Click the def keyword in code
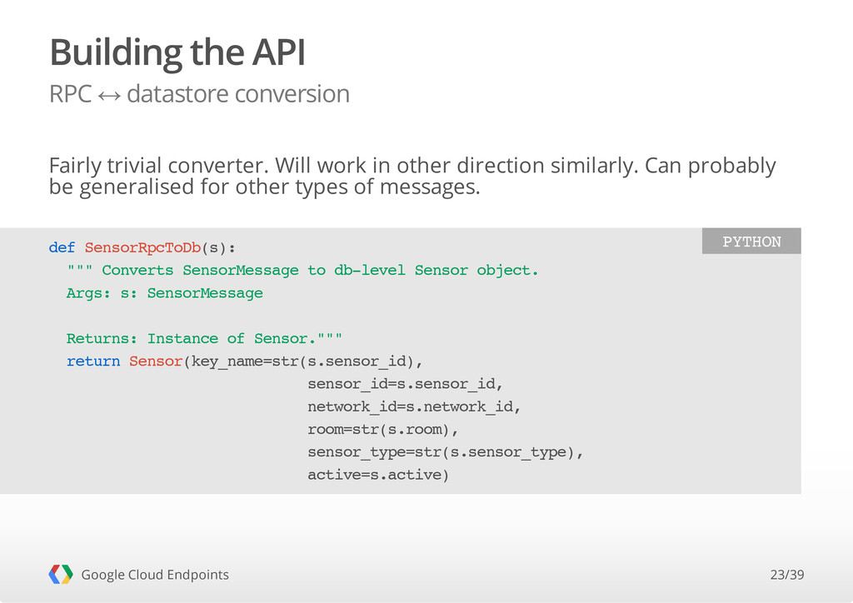853x603 pixels. pos(62,247)
